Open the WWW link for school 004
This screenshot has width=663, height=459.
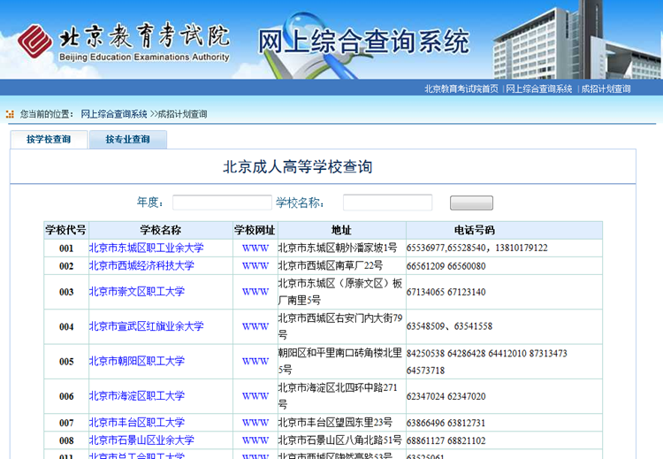tap(255, 326)
